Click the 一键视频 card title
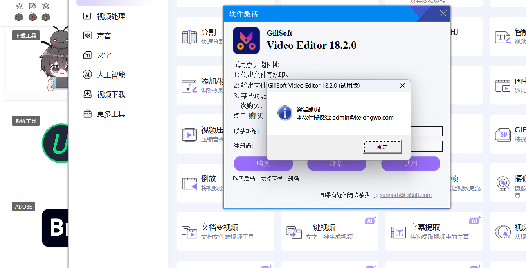 (x=321, y=227)
